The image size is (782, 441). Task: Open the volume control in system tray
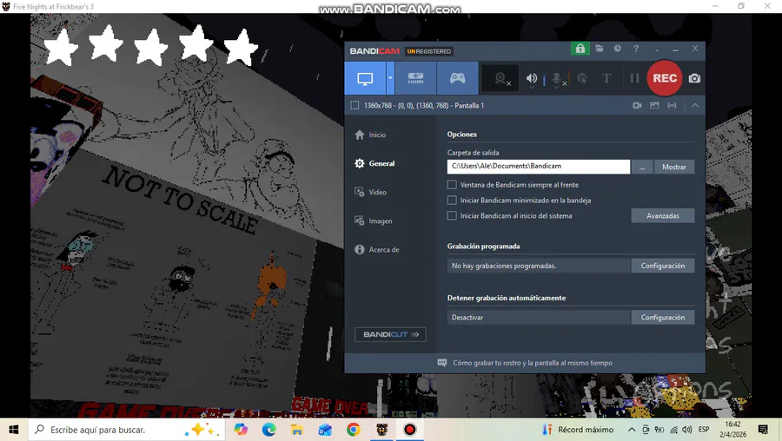click(x=687, y=430)
